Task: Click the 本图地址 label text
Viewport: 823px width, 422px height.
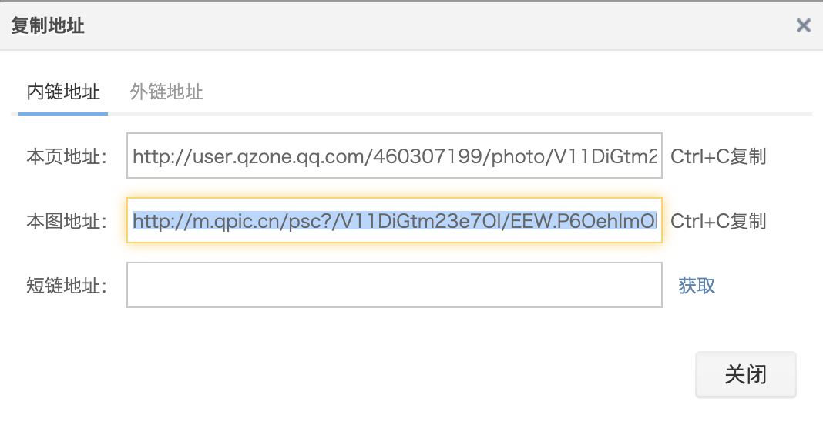Action: (66, 222)
